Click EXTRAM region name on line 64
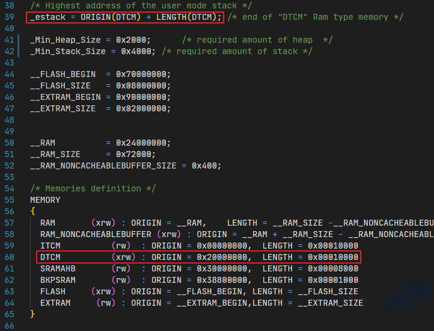 pos(55,303)
